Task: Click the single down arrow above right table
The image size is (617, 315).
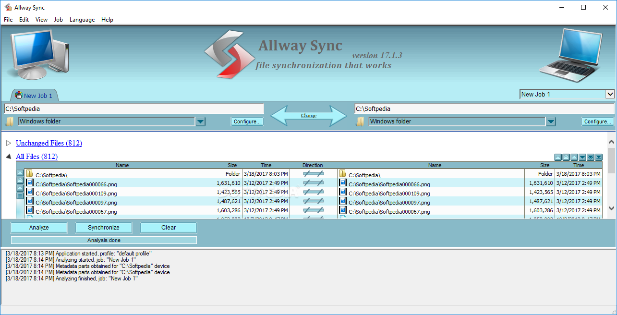Action: point(582,157)
